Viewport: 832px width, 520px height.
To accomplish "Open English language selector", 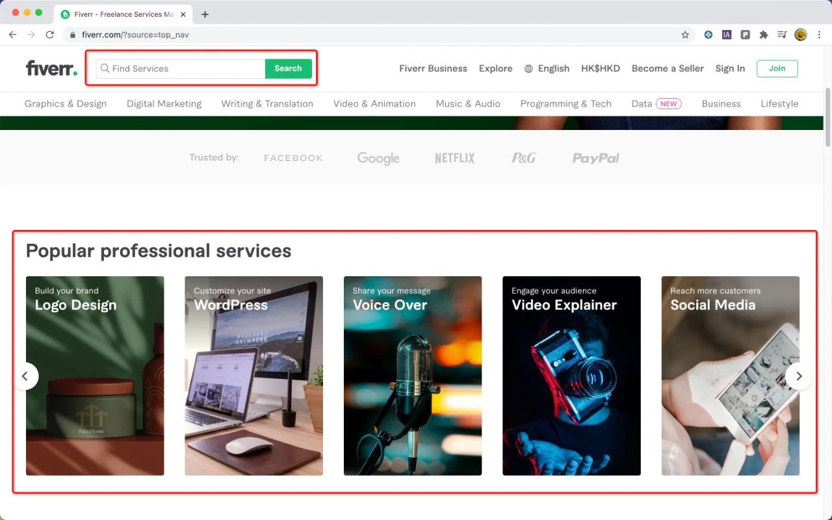I will click(x=547, y=68).
